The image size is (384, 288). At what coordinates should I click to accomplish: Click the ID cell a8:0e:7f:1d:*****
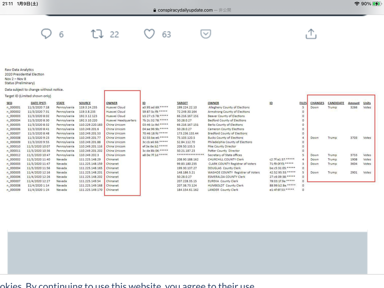155,155
